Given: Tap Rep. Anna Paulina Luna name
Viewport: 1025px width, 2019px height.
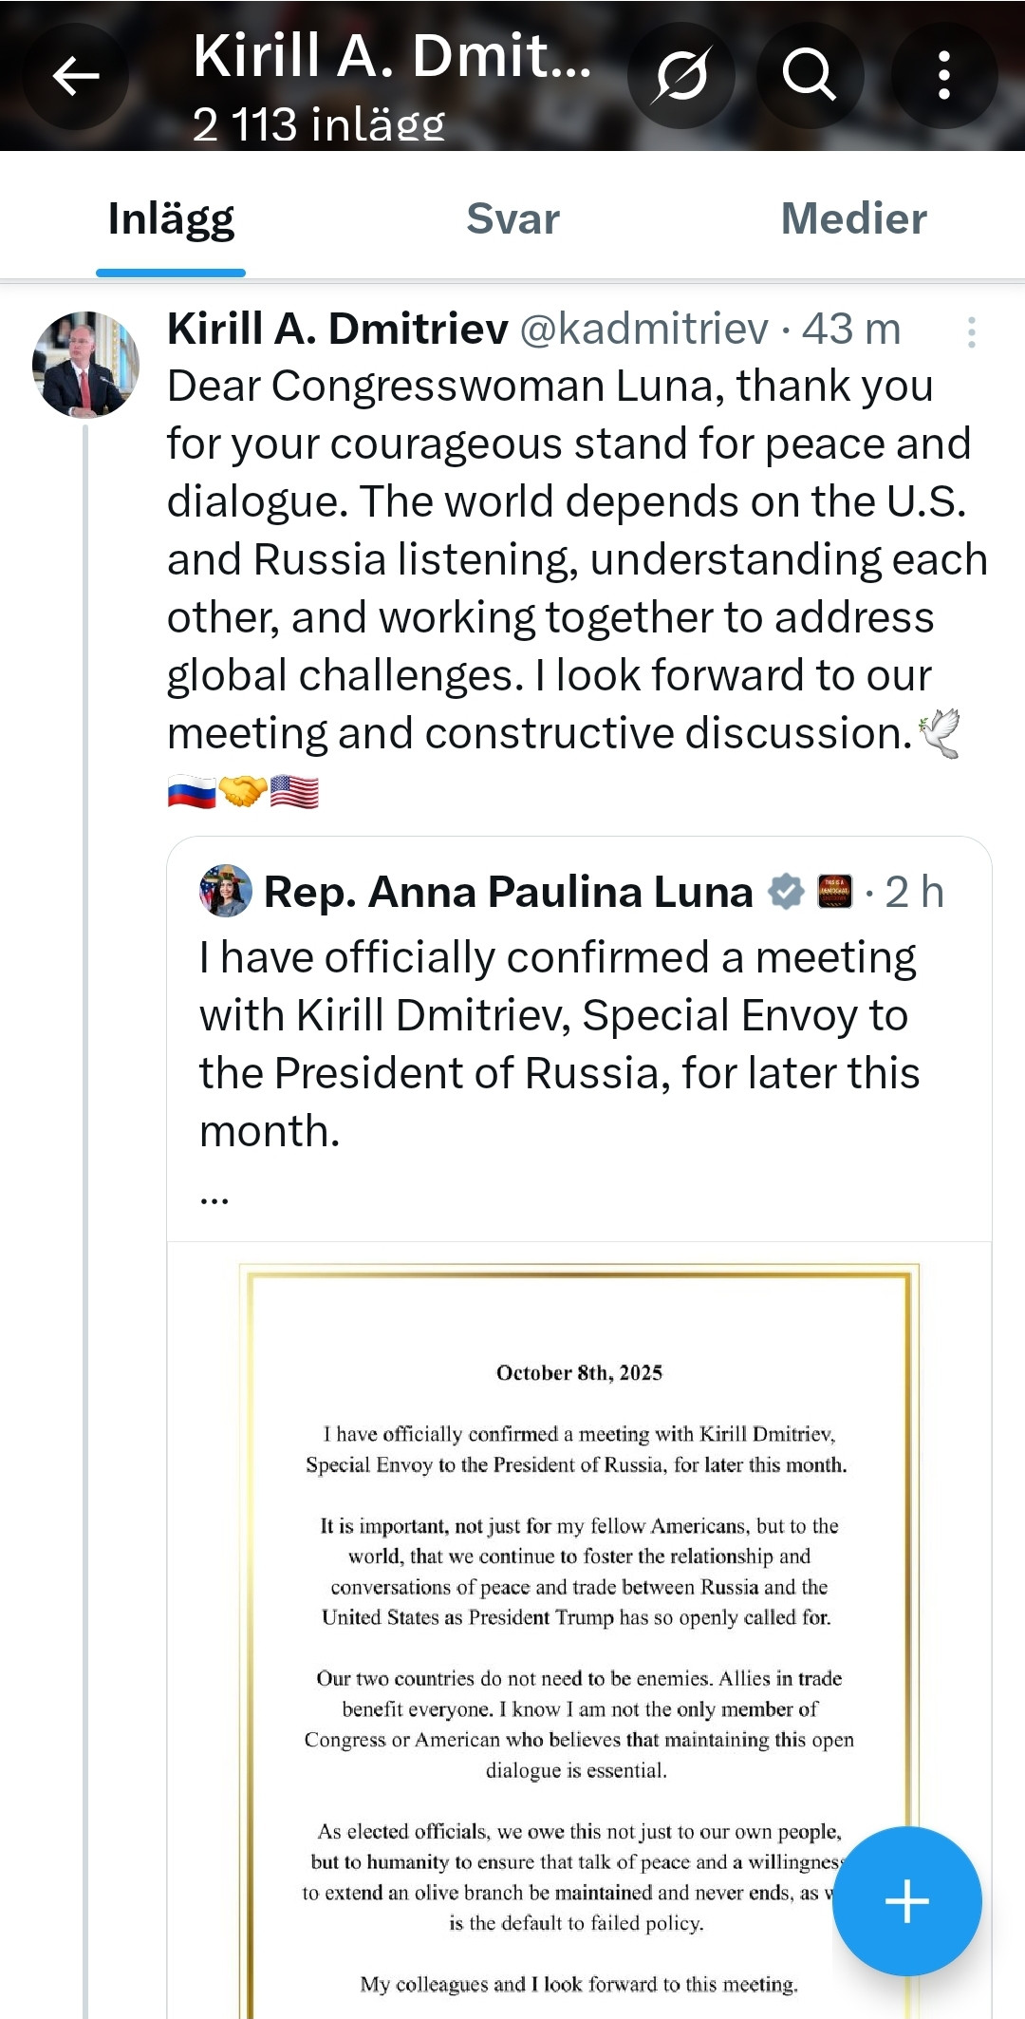Looking at the screenshot, I should click(508, 893).
